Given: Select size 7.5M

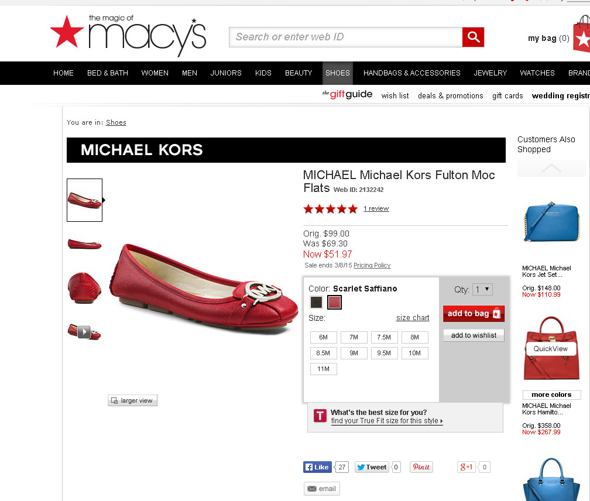Looking at the screenshot, I should (384, 337).
